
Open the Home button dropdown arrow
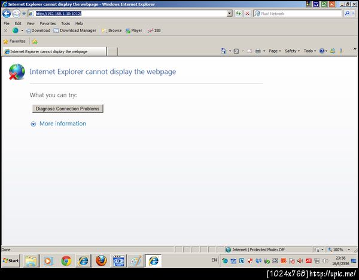[230, 51]
